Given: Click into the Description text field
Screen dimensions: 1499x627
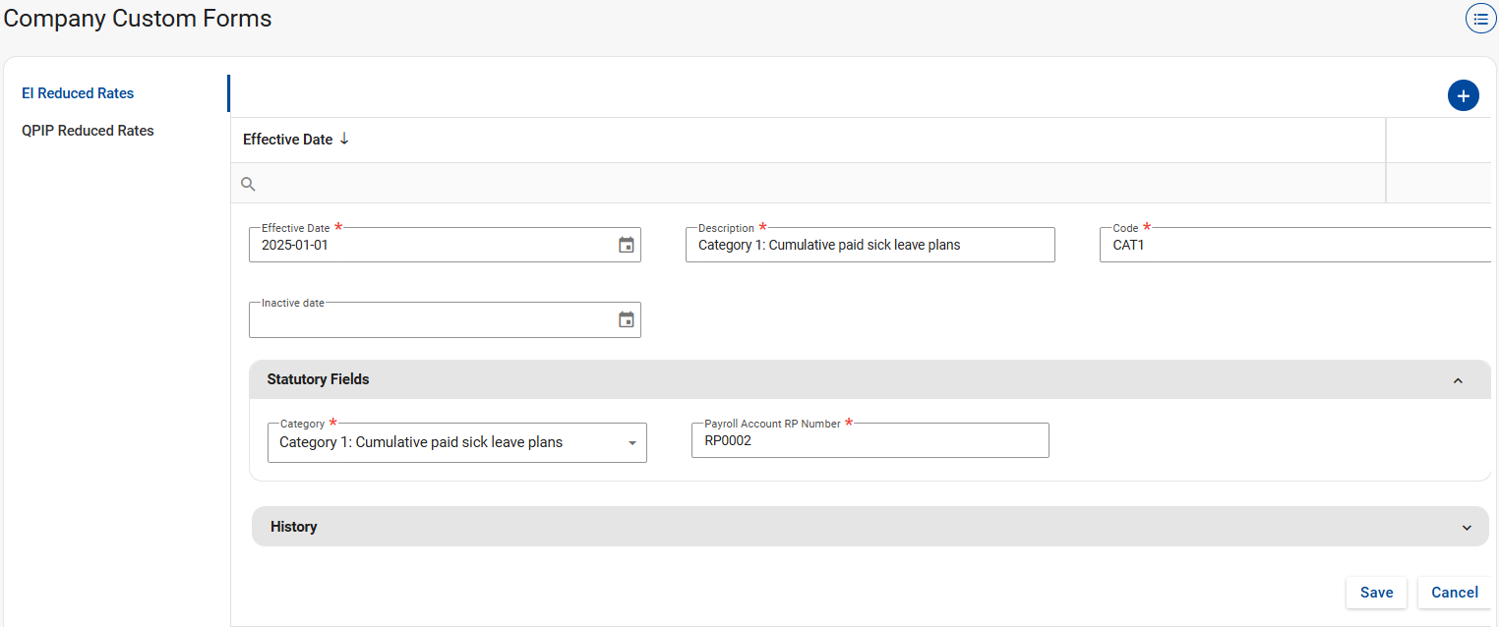Looking at the screenshot, I should tap(869, 246).
